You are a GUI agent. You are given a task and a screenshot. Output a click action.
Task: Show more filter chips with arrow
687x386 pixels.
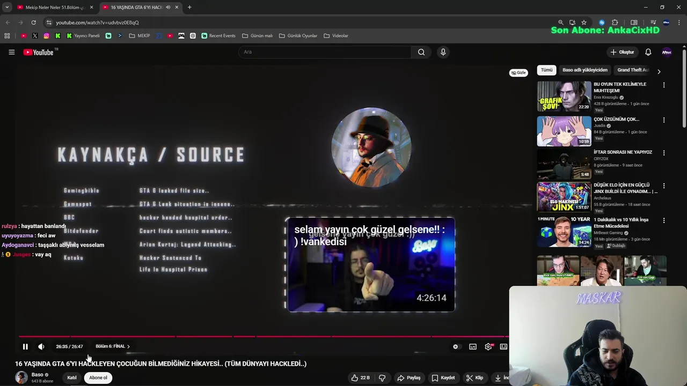(659, 71)
